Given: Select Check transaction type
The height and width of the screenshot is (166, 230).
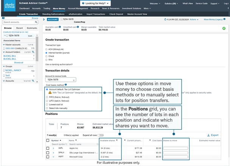Looking at the screenshot, I should point(47,56).
